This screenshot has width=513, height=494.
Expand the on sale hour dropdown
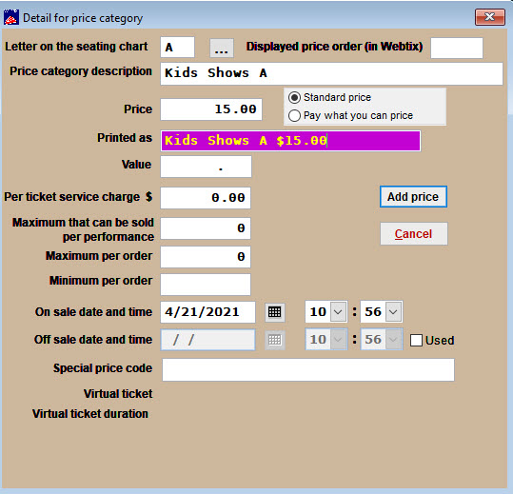pos(338,312)
